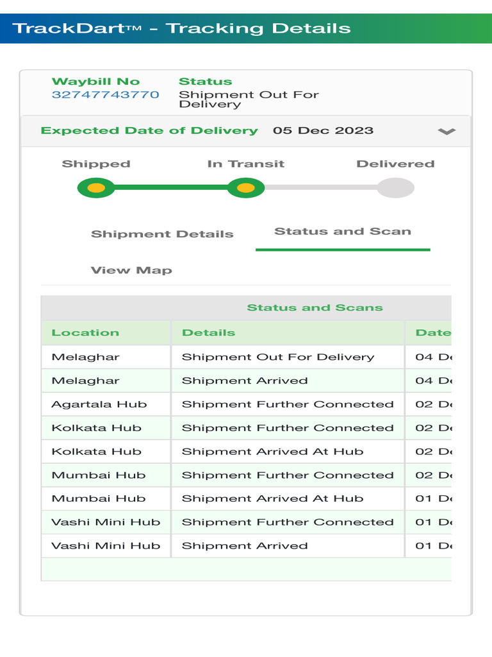Select Shipment Out For Delivery row
The width and height of the screenshot is (492, 657).
point(277,357)
